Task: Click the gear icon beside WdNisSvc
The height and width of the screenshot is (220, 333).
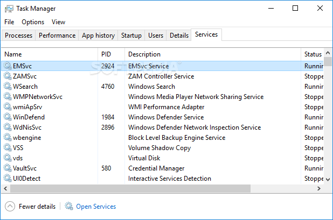Action: point(8,127)
